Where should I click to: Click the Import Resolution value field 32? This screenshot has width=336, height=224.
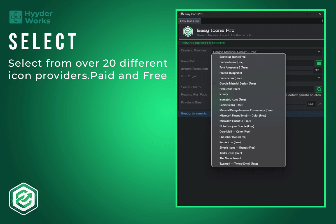(317, 70)
